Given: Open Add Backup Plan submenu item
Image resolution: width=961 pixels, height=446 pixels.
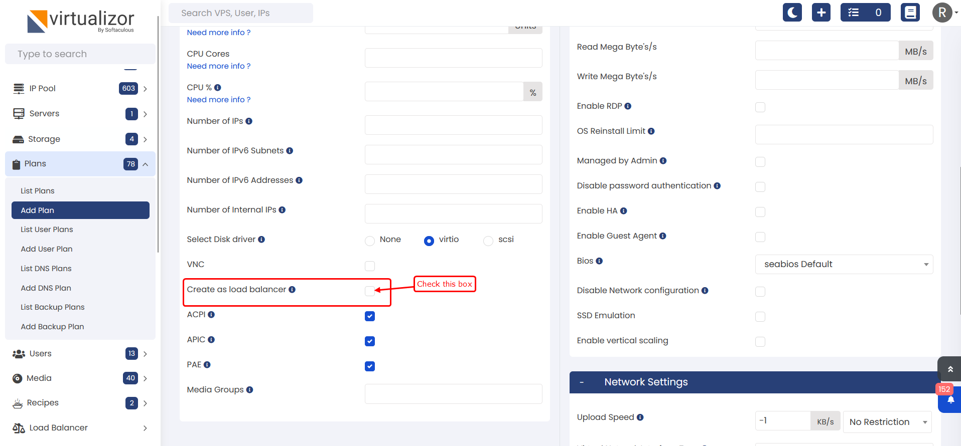Looking at the screenshot, I should (52, 327).
